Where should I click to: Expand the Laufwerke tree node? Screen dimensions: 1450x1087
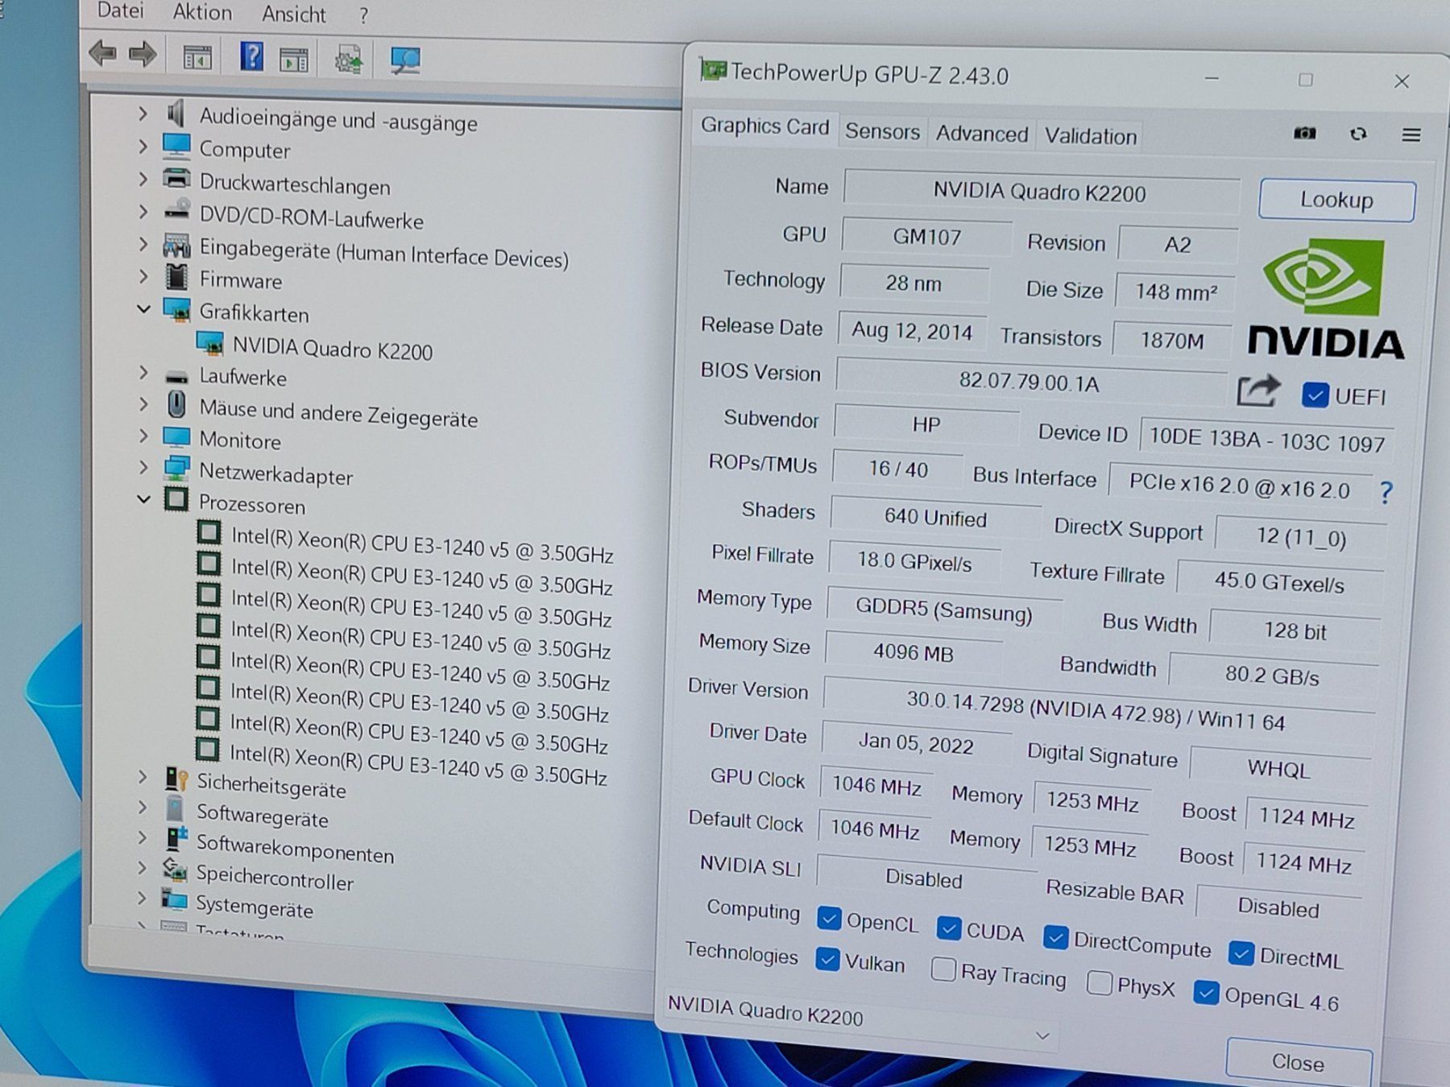[143, 373]
